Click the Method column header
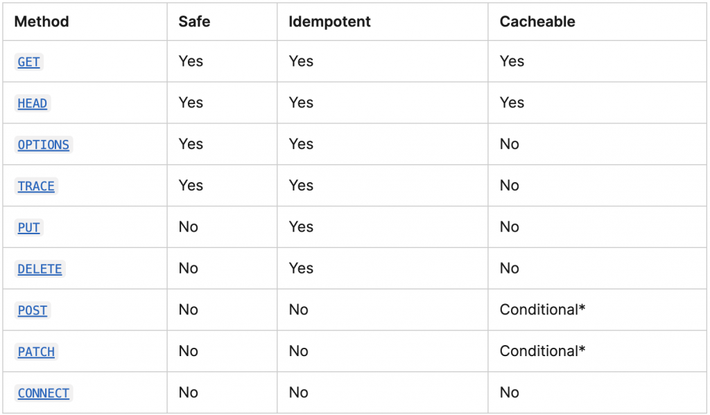This screenshot has width=710, height=415. click(x=42, y=21)
